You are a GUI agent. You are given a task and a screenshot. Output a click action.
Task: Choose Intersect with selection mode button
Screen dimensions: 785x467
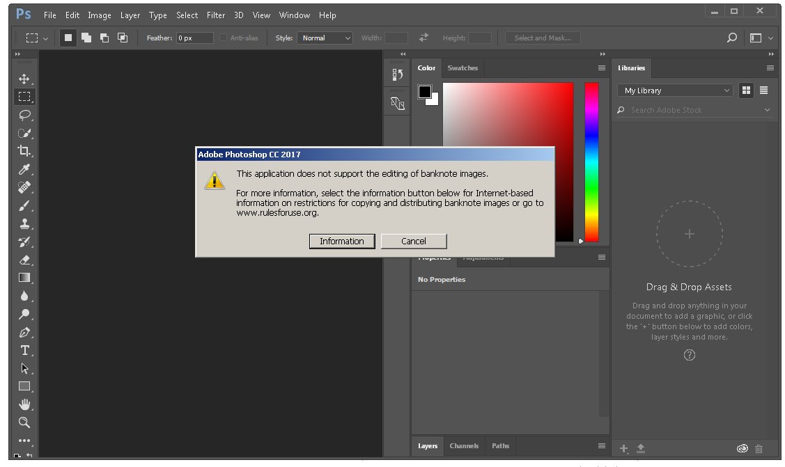[x=122, y=38]
